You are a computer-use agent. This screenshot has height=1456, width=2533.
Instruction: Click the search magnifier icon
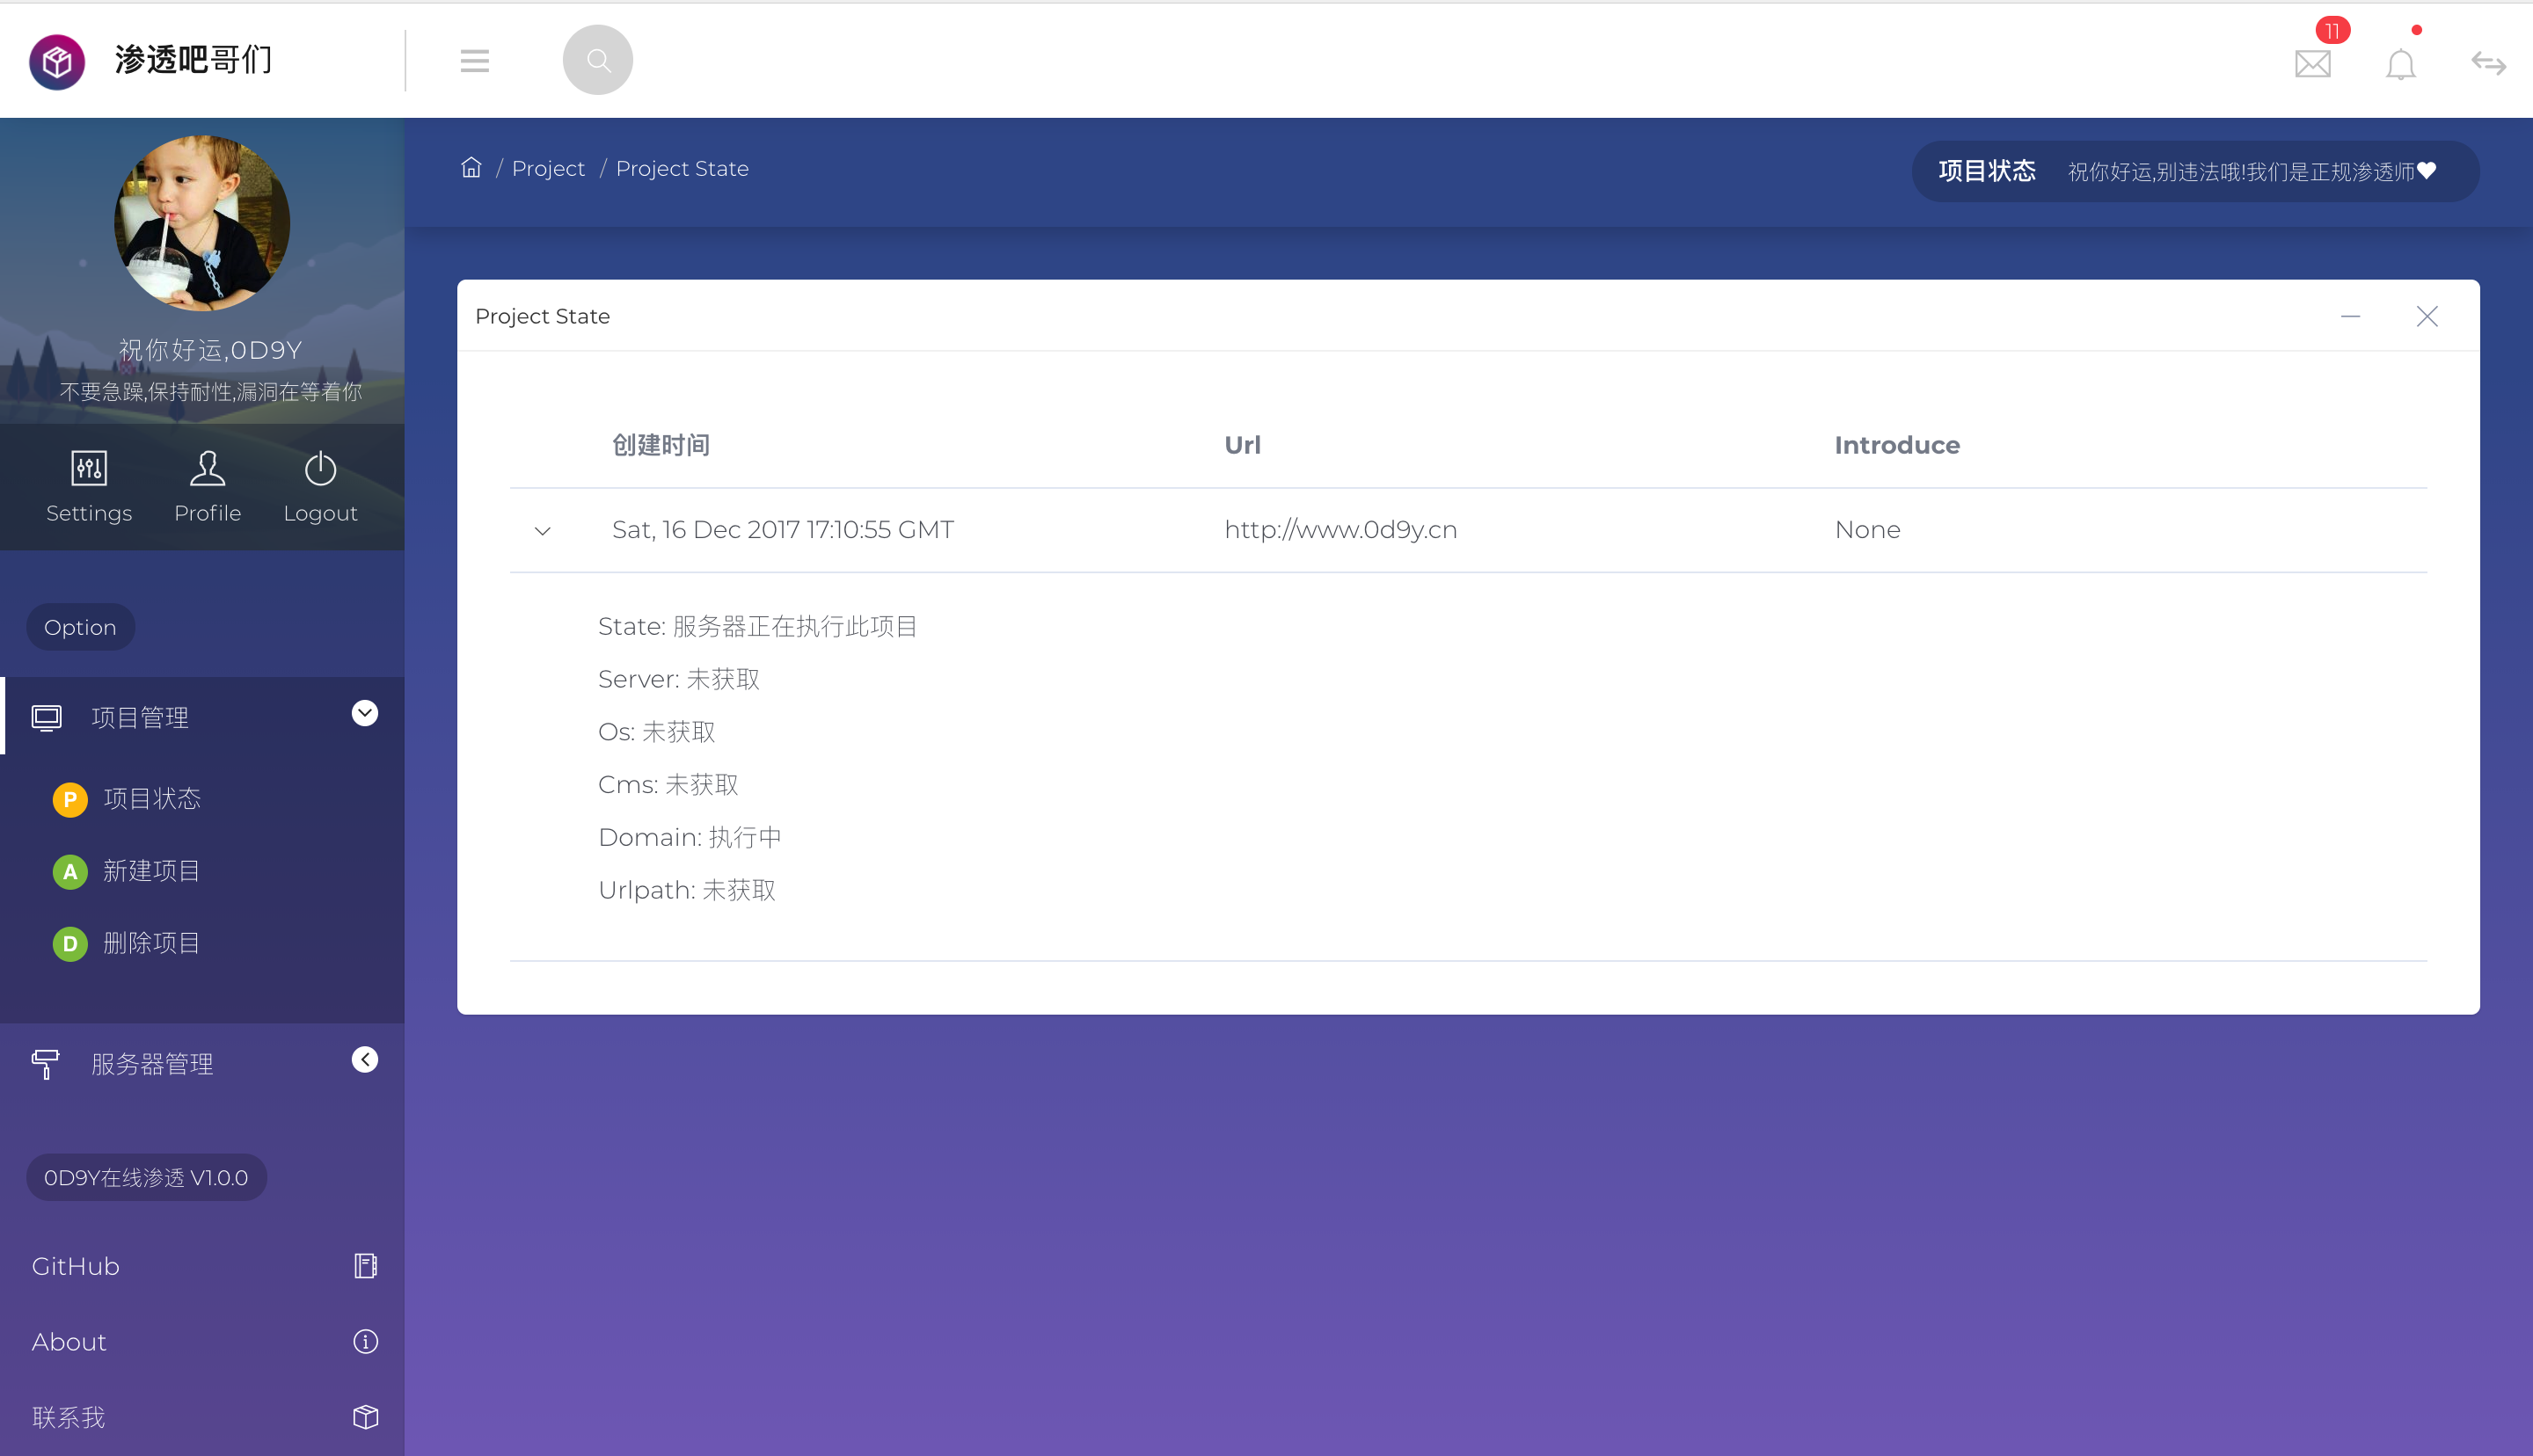[598, 60]
